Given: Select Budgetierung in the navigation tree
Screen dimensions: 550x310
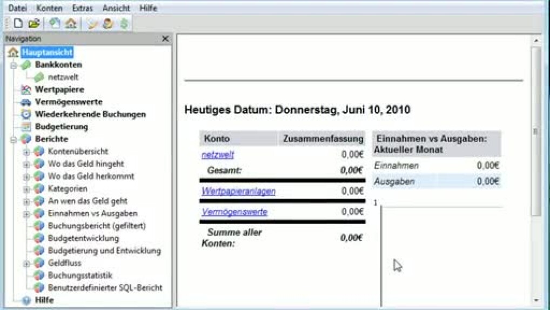Looking at the screenshot, I should [61, 127].
